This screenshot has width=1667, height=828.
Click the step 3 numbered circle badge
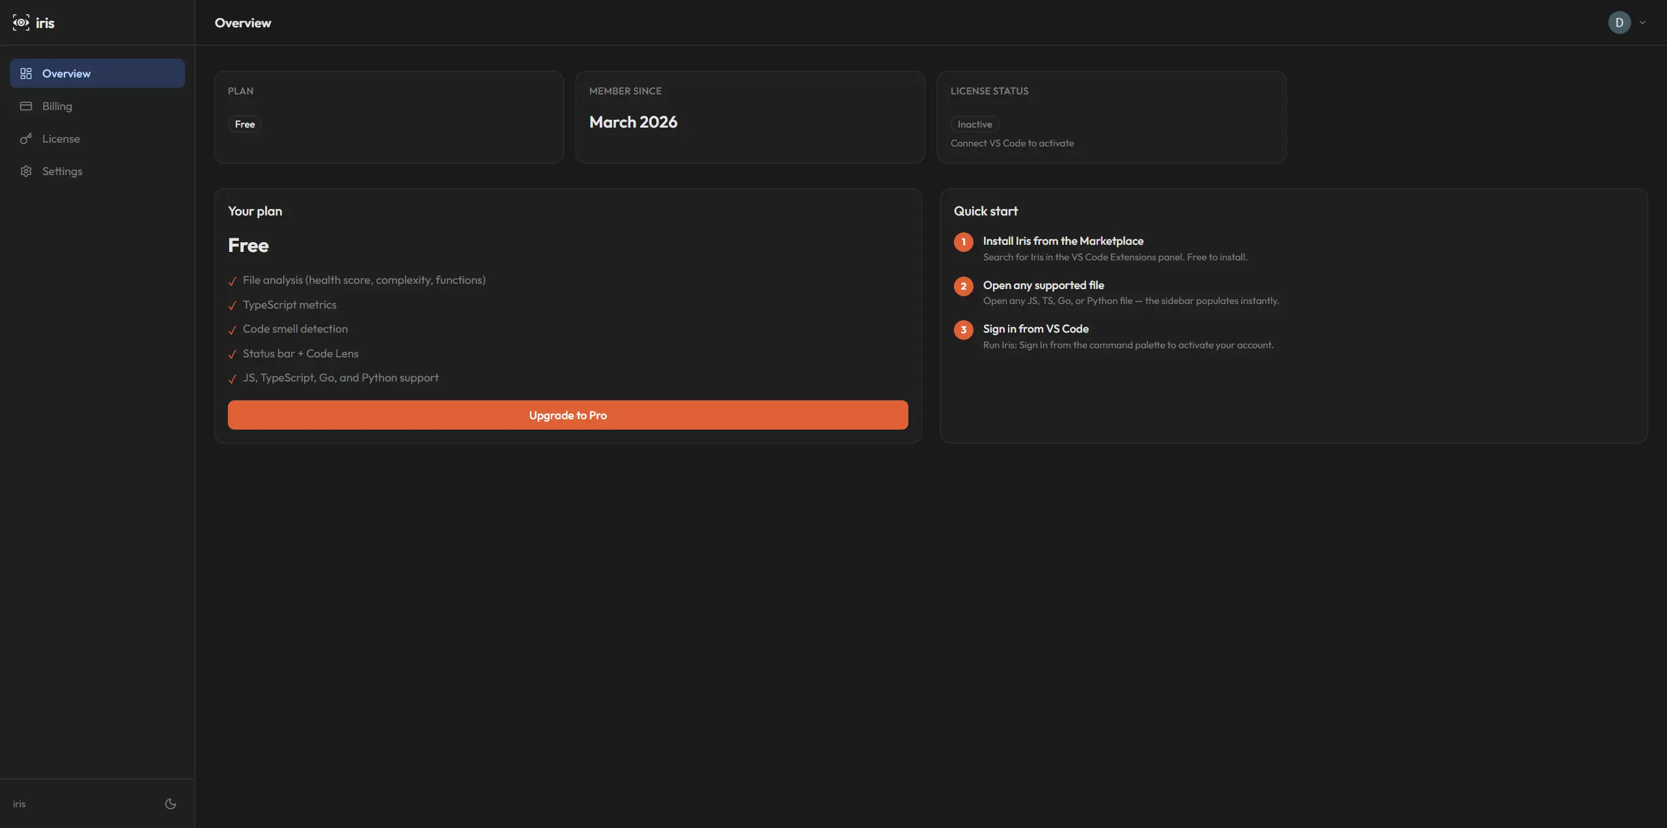[963, 329]
